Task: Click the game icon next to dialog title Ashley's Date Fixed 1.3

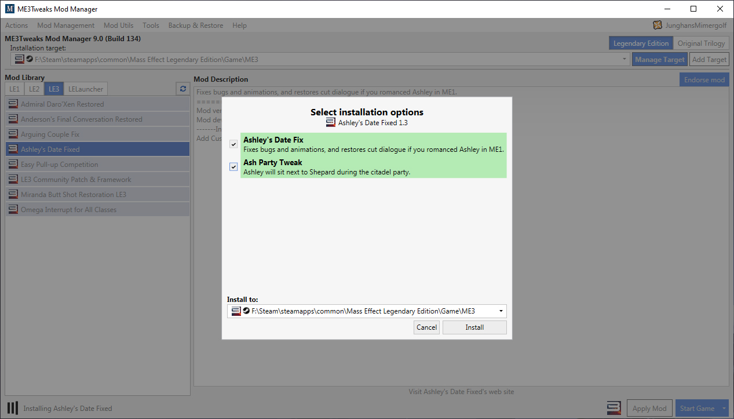Action: coord(331,122)
